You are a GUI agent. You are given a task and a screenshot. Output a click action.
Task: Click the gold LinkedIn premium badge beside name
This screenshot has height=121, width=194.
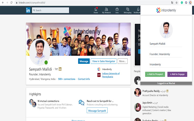[60, 69]
